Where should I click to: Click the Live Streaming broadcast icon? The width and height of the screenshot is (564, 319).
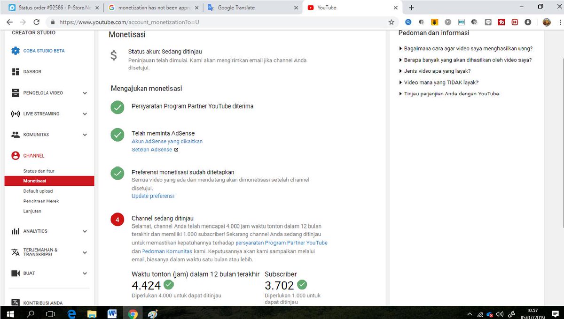[16, 114]
